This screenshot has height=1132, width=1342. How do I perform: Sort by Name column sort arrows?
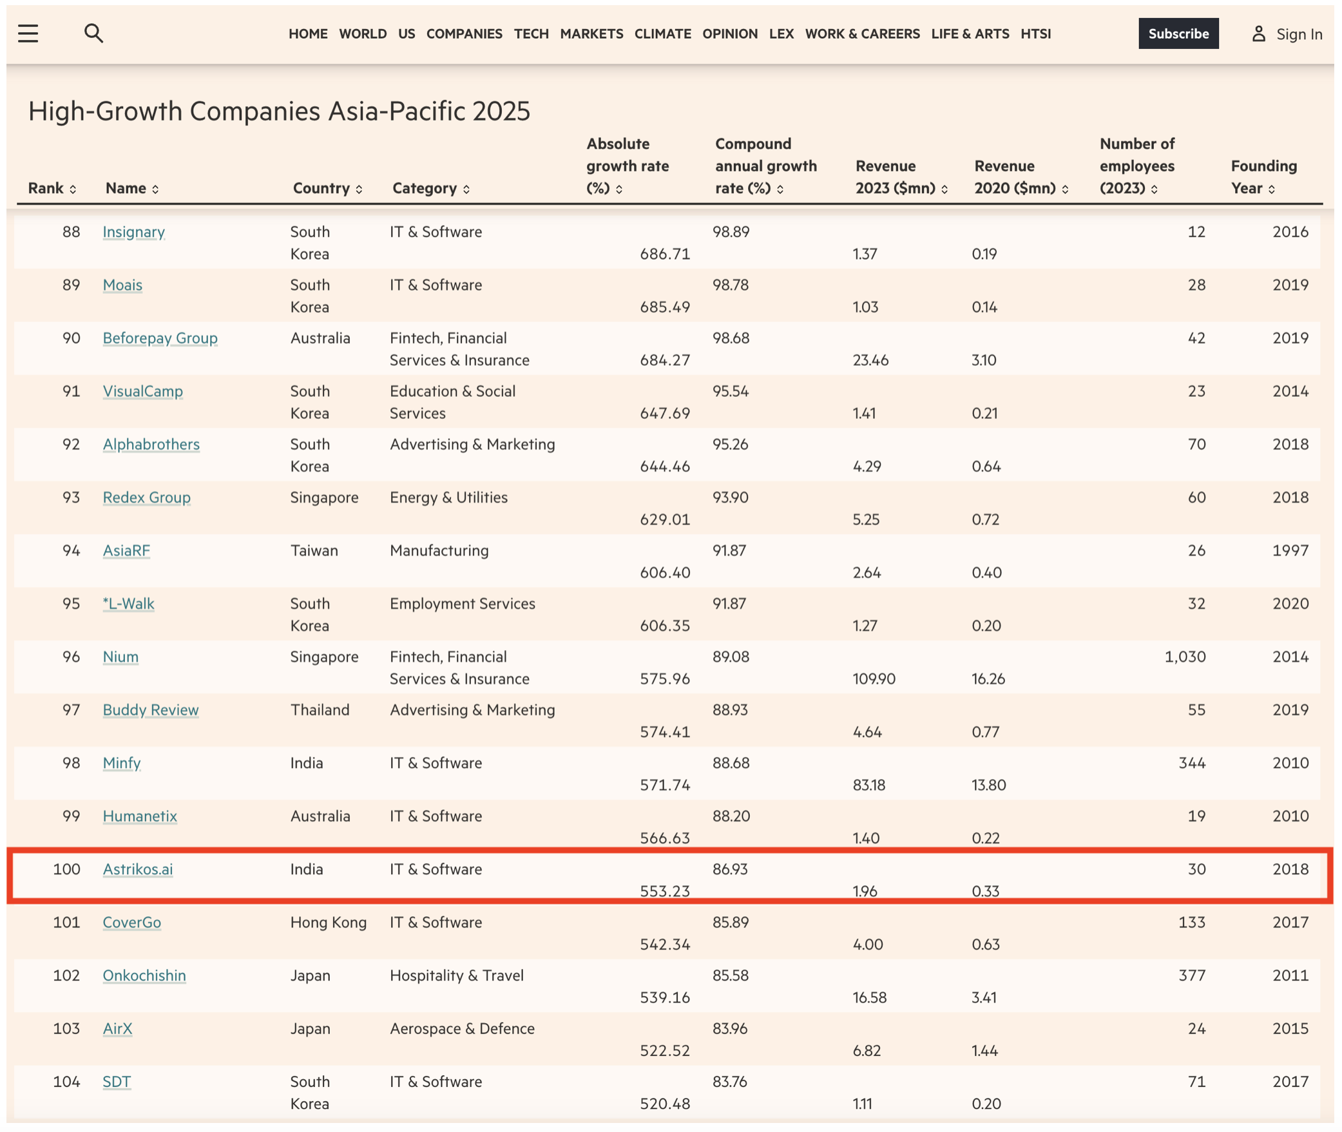coord(155,189)
